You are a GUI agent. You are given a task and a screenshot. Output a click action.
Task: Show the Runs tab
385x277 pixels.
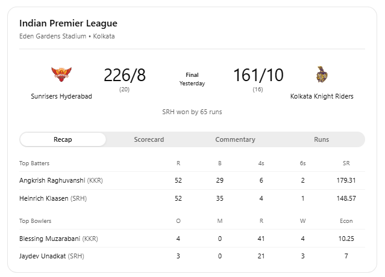(x=321, y=139)
